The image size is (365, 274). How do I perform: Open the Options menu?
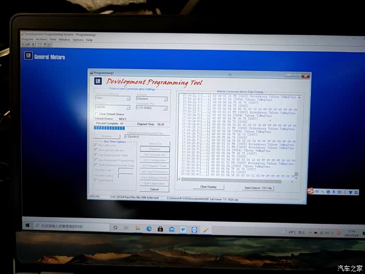coord(78,40)
